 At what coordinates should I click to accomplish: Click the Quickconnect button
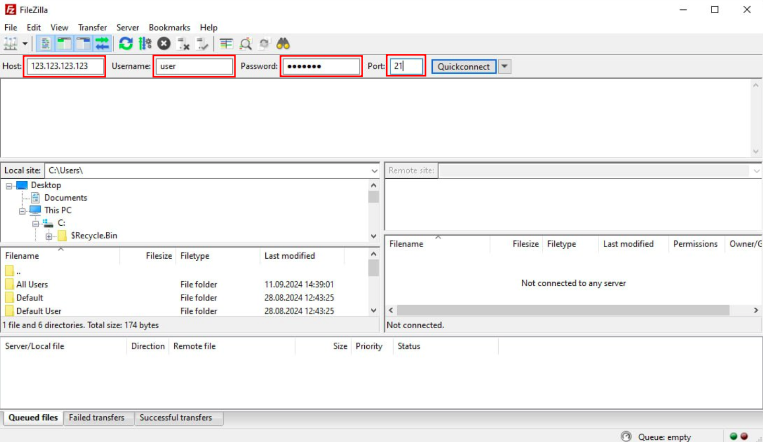pos(464,66)
